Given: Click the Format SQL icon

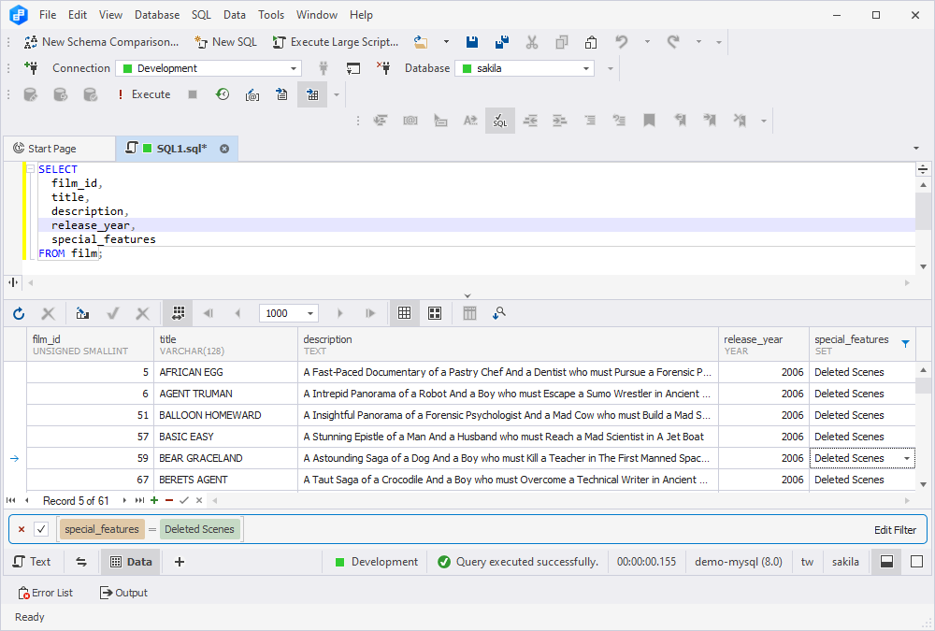Looking at the screenshot, I should click(499, 121).
